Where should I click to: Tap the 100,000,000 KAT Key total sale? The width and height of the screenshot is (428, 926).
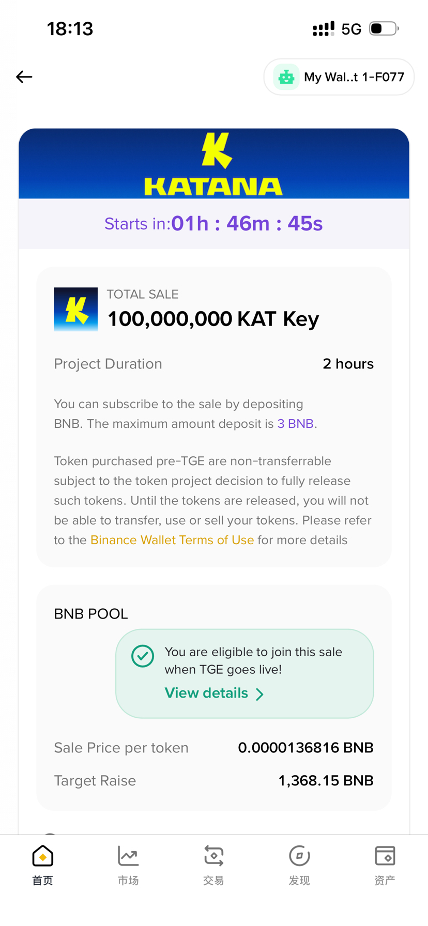coord(213,319)
